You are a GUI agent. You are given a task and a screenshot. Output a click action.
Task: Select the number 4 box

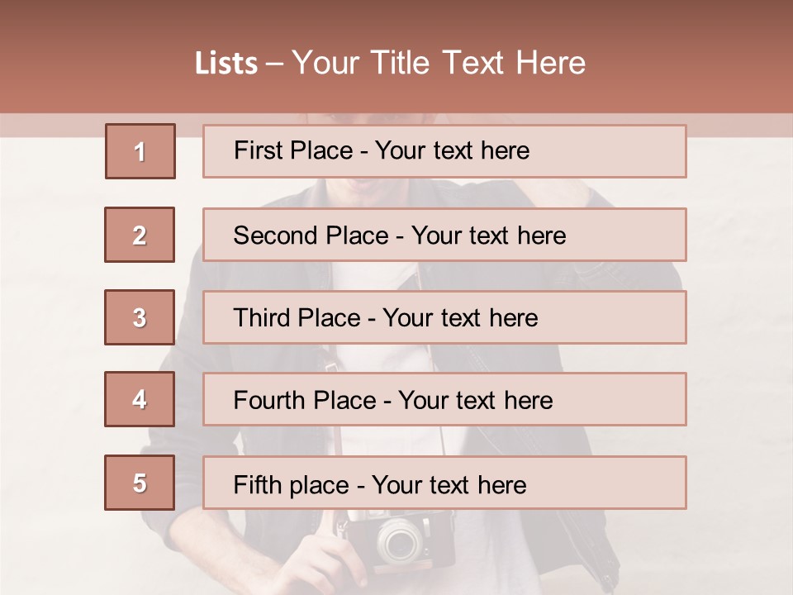point(140,399)
